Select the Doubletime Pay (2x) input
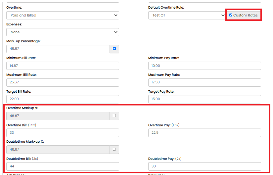 tap(204, 166)
